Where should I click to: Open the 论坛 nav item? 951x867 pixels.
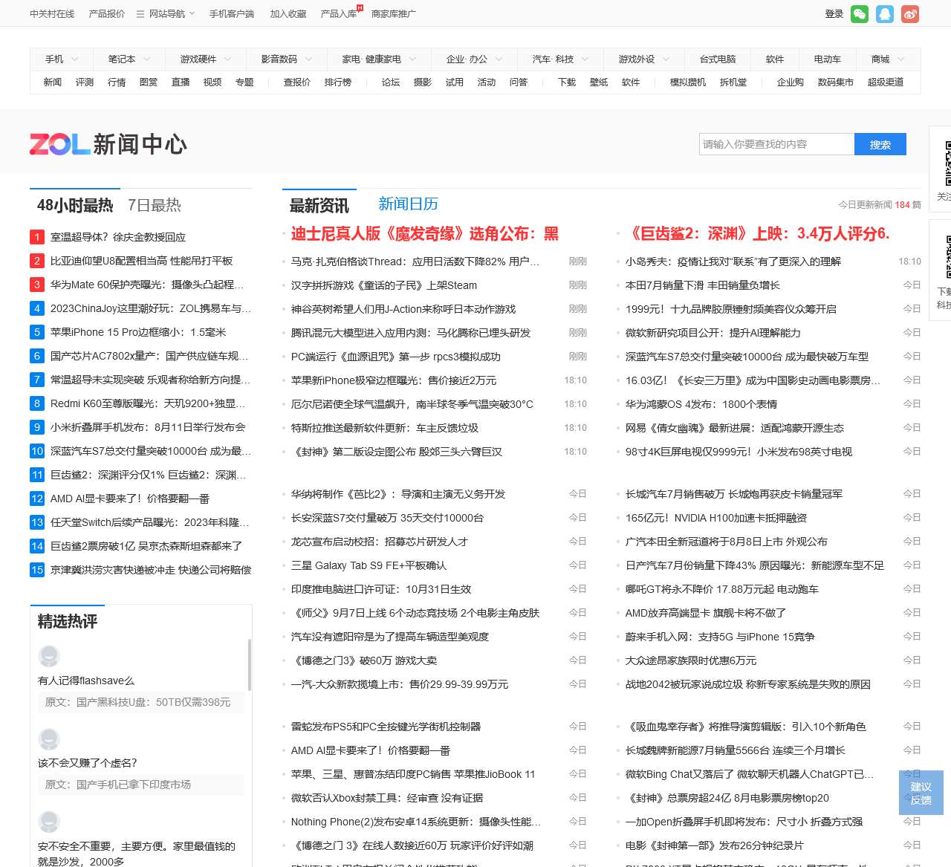391,82
